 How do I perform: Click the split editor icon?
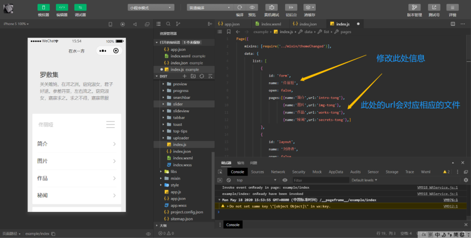[x=453, y=24]
